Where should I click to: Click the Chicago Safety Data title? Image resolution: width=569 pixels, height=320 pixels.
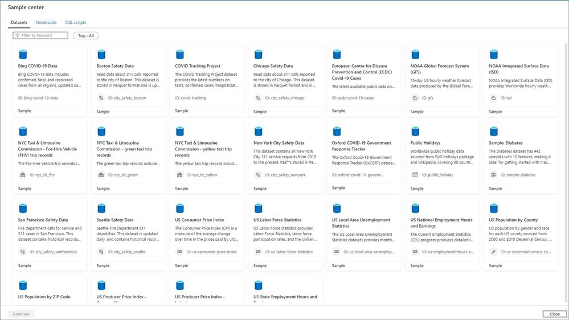273,66
